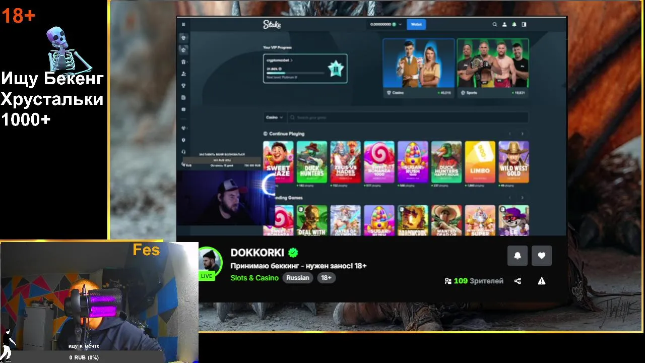645x363 pixels.
Task: Toggle the Stake chat side panel icon
Action: point(524,24)
